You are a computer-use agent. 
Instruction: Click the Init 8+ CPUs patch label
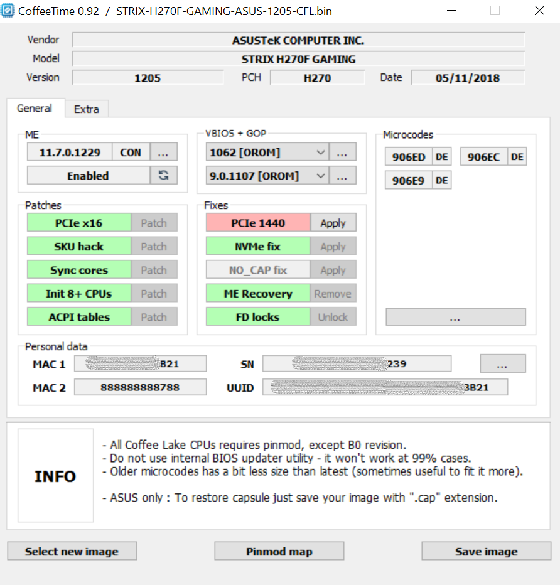[x=78, y=293]
